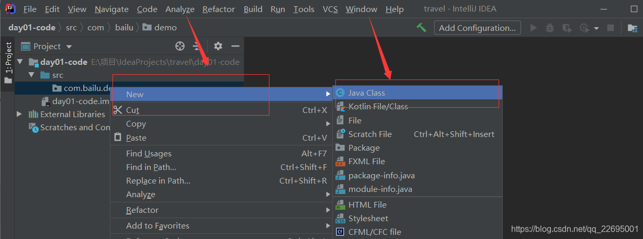Viewport: 643px width, 239px height.
Task: Click the Kotlin File/Class icon
Action: point(340,106)
